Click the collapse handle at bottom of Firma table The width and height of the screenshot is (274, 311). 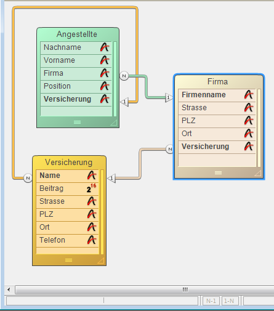click(x=218, y=173)
